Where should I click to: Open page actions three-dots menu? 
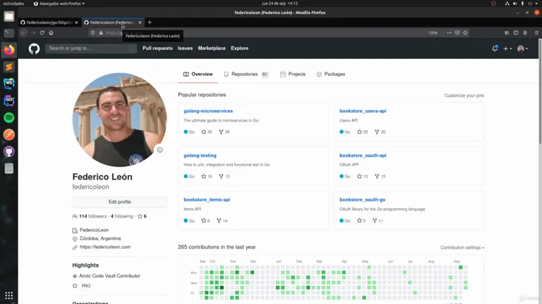(x=449, y=33)
